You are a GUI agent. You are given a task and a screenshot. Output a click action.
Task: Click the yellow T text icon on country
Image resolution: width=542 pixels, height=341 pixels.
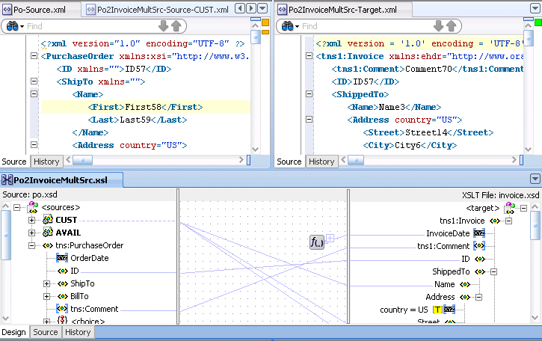tap(437, 310)
